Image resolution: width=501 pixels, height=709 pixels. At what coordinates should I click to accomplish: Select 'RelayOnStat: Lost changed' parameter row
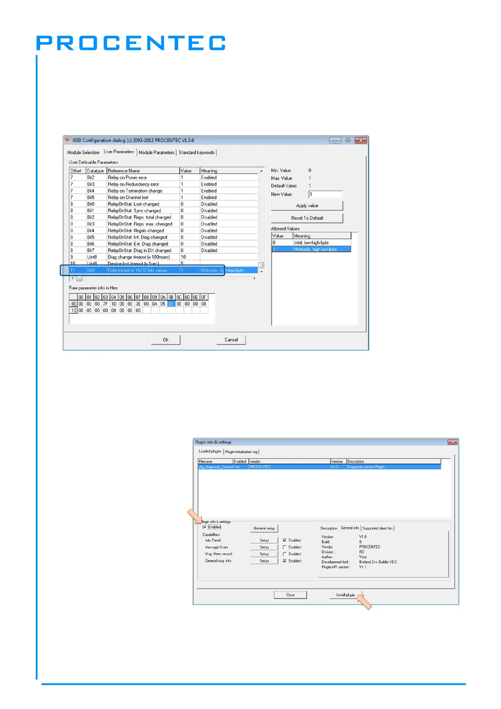click(163, 204)
